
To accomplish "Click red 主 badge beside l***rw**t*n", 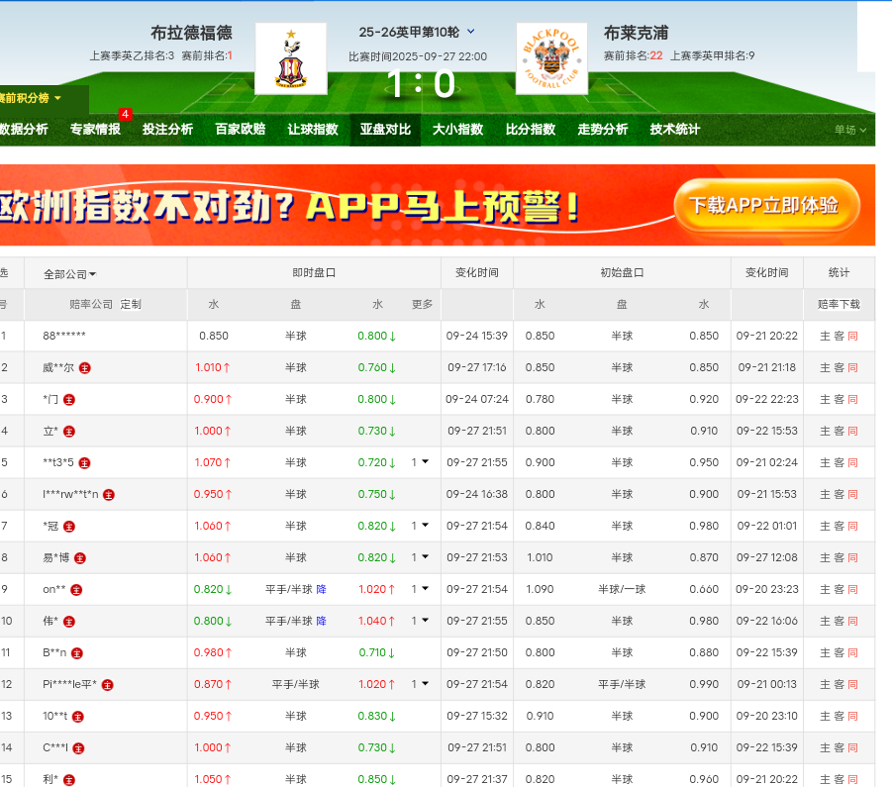I will [x=109, y=495].
